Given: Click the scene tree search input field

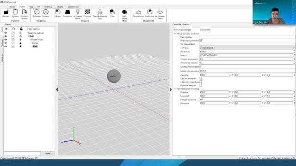Looking at the screenshot, I should [x=22, y=154].
